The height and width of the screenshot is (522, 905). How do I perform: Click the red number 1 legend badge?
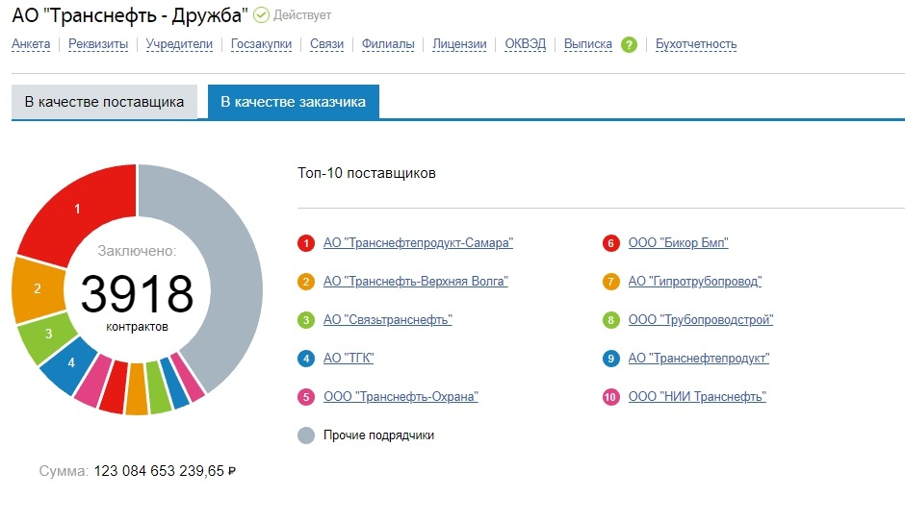point(306,243)
